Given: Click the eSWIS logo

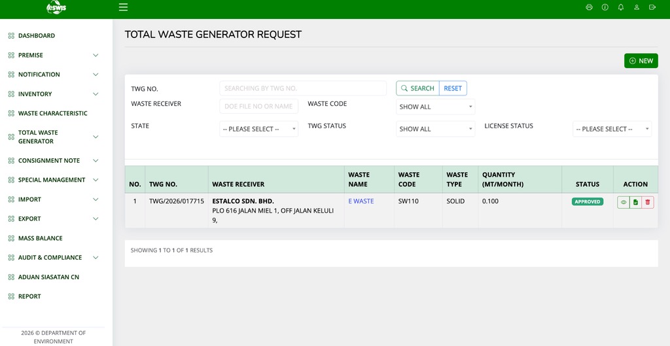Looking at the screenshot, I should (x=56, y=8).
